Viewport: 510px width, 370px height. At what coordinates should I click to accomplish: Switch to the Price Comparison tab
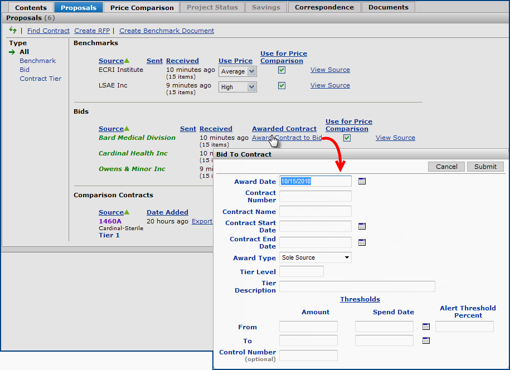(x=142, y=7)
